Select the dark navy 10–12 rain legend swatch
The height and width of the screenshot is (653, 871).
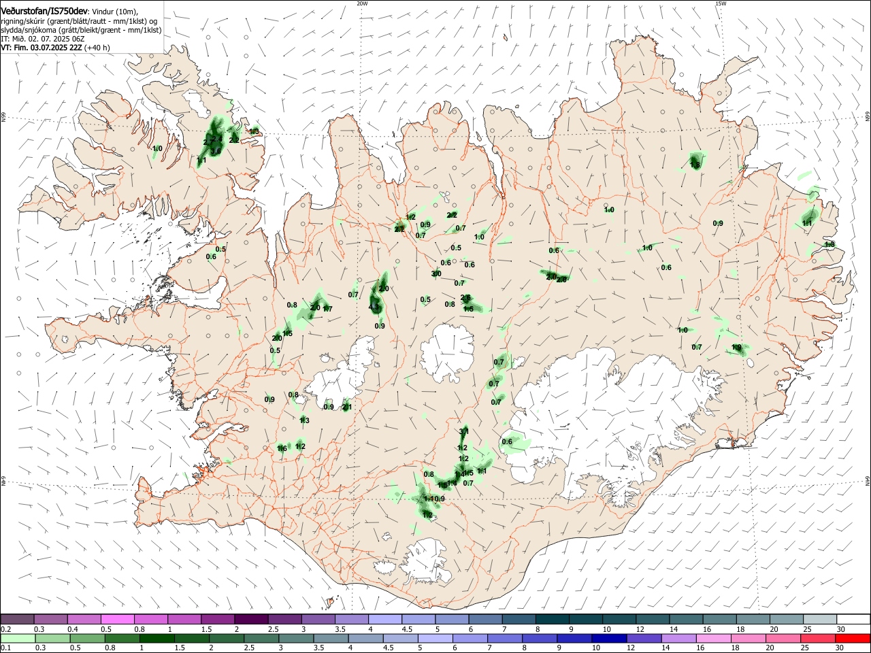[609, 638]
